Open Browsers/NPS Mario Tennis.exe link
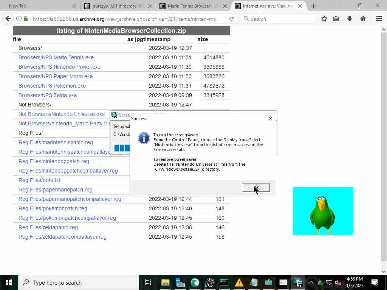The height and width of the screenshot is (290, 387). 56,57
